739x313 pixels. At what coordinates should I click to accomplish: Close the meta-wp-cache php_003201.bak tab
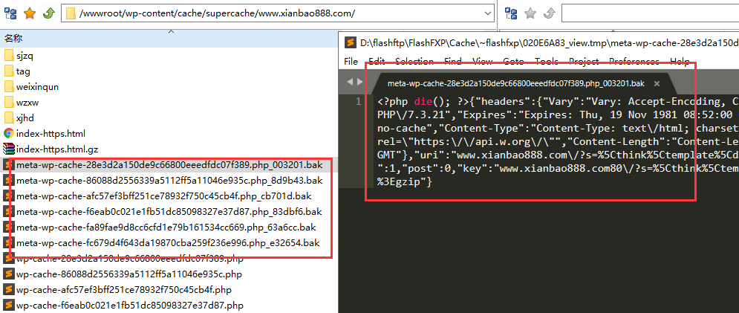(x=657, y=83)
